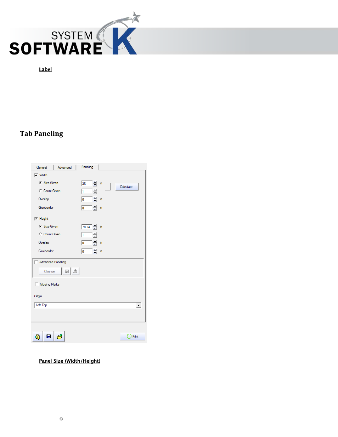Select the Paneling tab
This screenshot has width=338, height=437.
88,167
